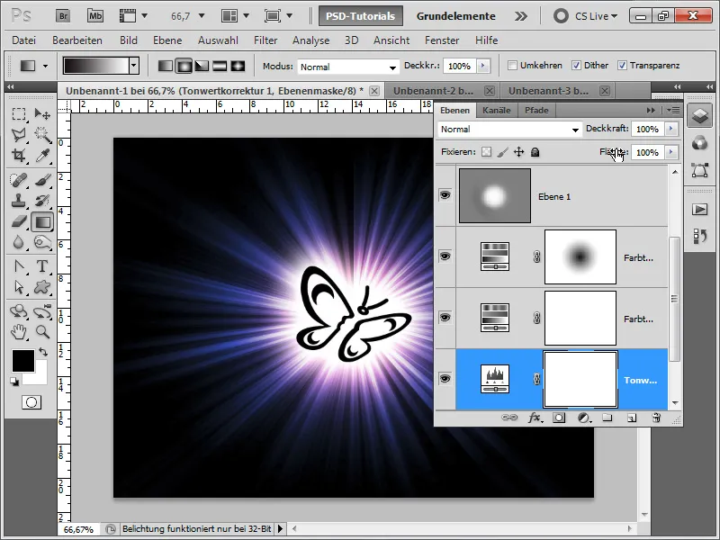Image resolution: width=720 pixels, height=540 pixels.
Task: Delete layer with trash icon
Action: (x=656, y=418)
